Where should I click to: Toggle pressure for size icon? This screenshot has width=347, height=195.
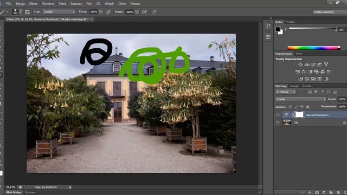click(x=154, y=12)
